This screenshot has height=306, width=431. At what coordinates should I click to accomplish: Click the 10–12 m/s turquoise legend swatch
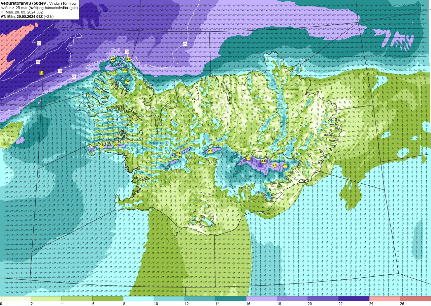(x=169, y=299)
